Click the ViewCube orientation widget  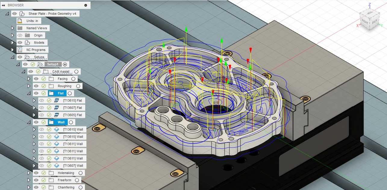(369, 21)
